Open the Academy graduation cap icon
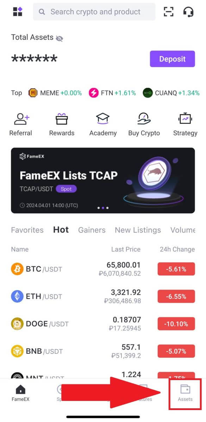The height and width of the screenshot is (422, 206). click(103, 119)
